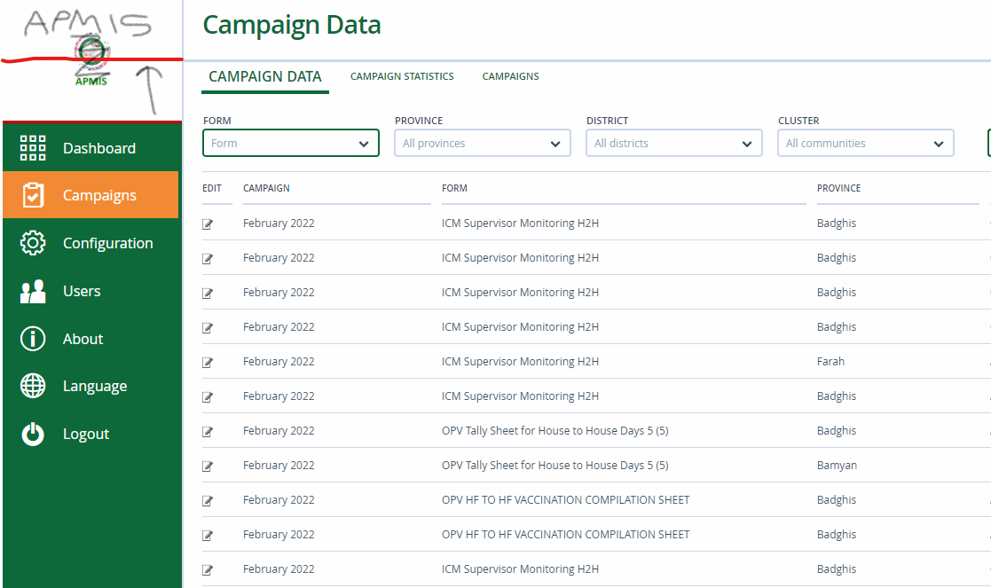This screenshot has width=991, height=588.
Task: Expand the All provinces dropdown
Action: click(482, 143)
